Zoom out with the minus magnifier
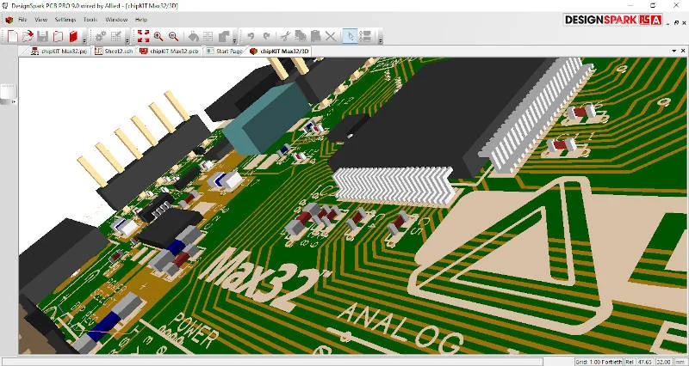This screenshot has width=689, height=366. point(174,36)
